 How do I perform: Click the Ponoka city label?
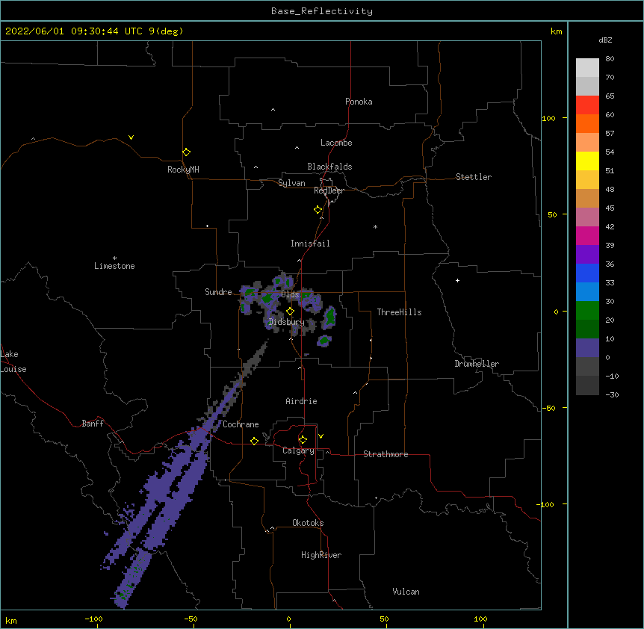tap(359, 102)
